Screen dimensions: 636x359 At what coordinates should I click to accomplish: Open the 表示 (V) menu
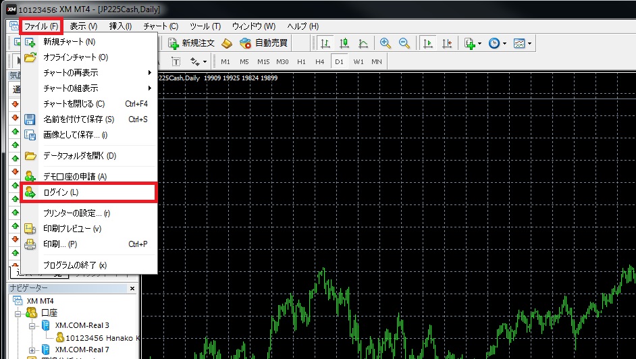84,26
